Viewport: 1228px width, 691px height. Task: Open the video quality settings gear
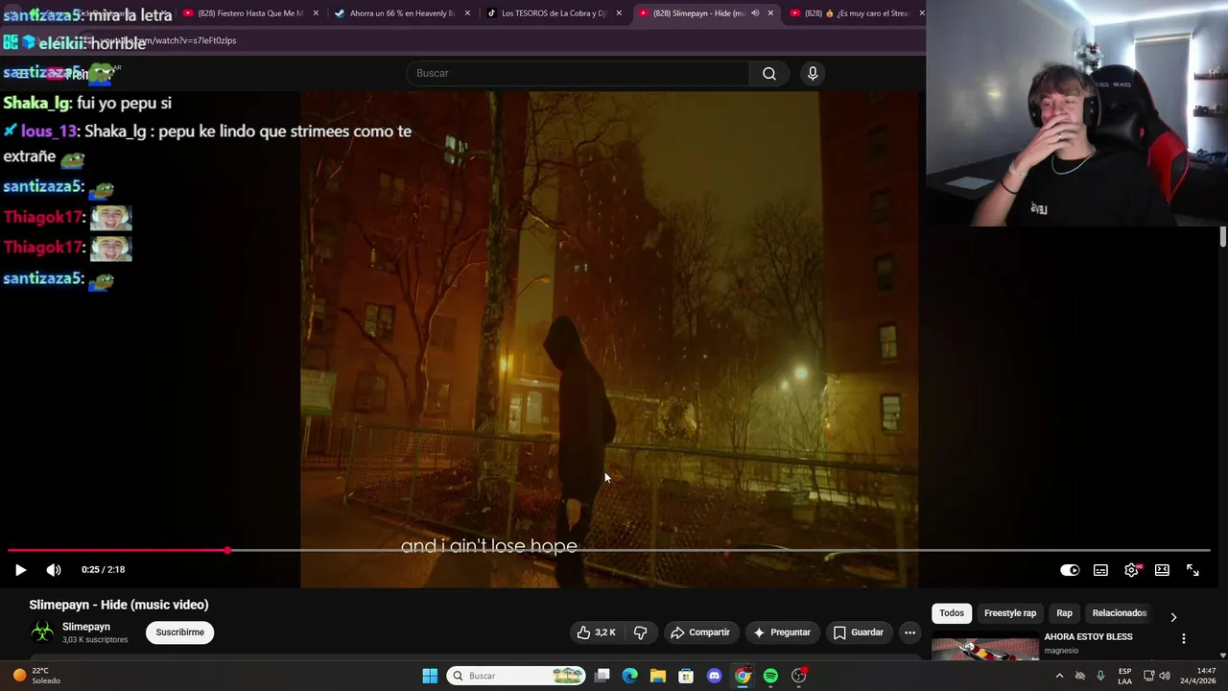tap(1131, 570)
